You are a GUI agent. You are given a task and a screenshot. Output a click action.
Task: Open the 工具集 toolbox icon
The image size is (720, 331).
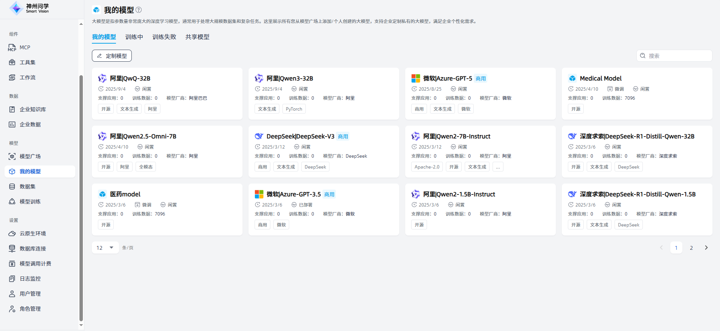click(x=12, y=62)
